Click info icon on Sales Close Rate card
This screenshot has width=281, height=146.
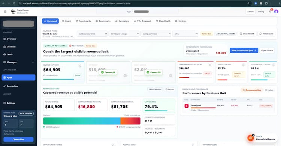point(244,65)
